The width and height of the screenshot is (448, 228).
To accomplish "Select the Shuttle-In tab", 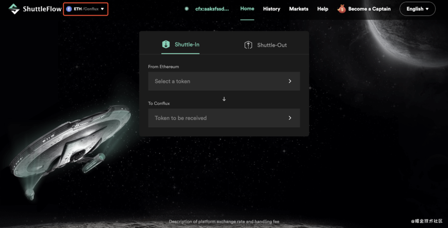I will point(180,44).
